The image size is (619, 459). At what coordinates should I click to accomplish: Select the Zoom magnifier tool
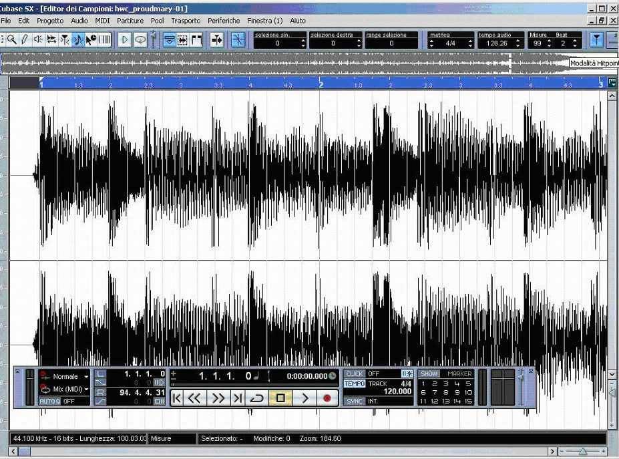(x=11, y=39)
